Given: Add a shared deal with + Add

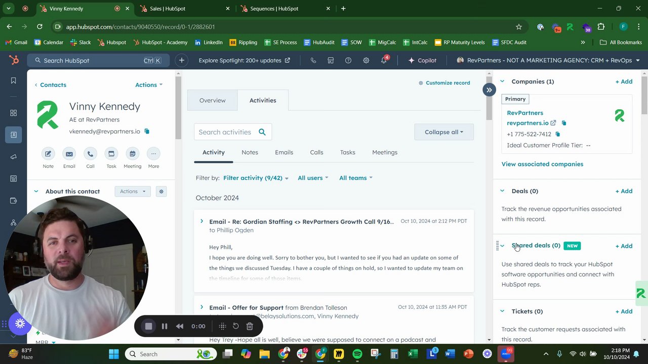Looking at the screenshot, I should pos(624,246).
